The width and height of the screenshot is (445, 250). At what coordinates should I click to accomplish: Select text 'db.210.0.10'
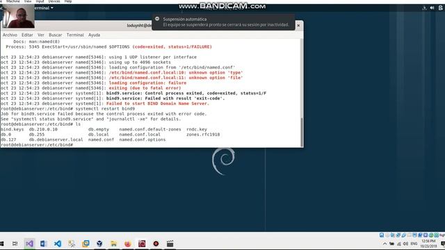point(43,129)
